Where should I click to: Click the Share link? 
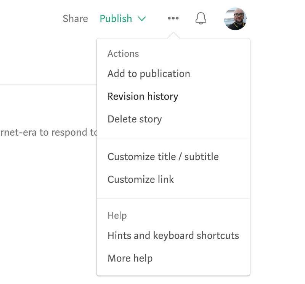pyautogui.click(x=75, y=19)
